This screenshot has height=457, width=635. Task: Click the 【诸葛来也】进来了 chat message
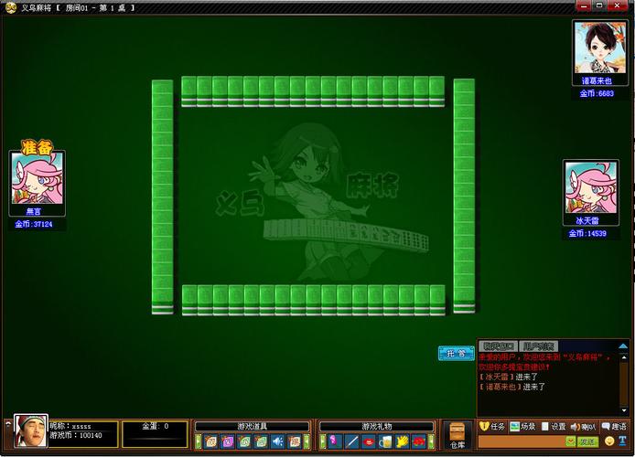[511, 387]
